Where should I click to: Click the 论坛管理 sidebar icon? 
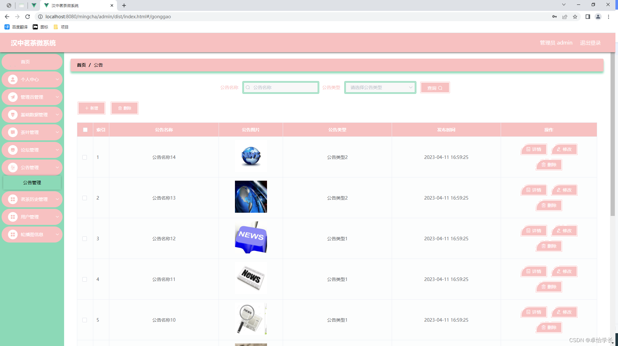13,150
